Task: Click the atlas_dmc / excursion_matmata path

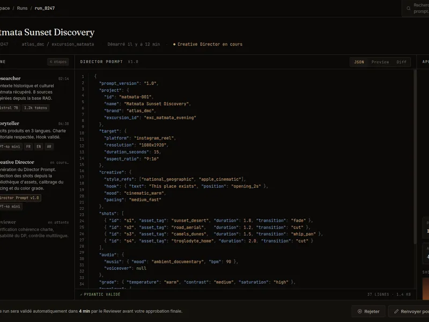Action: pos(58,44)
